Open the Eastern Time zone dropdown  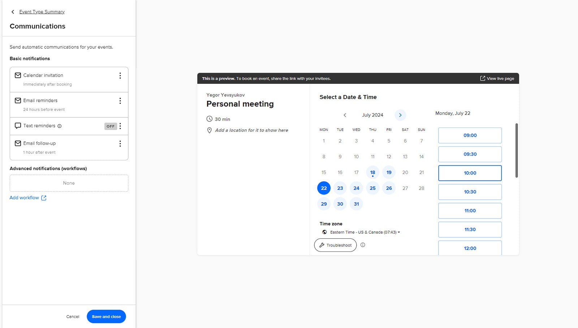[365, 232]
